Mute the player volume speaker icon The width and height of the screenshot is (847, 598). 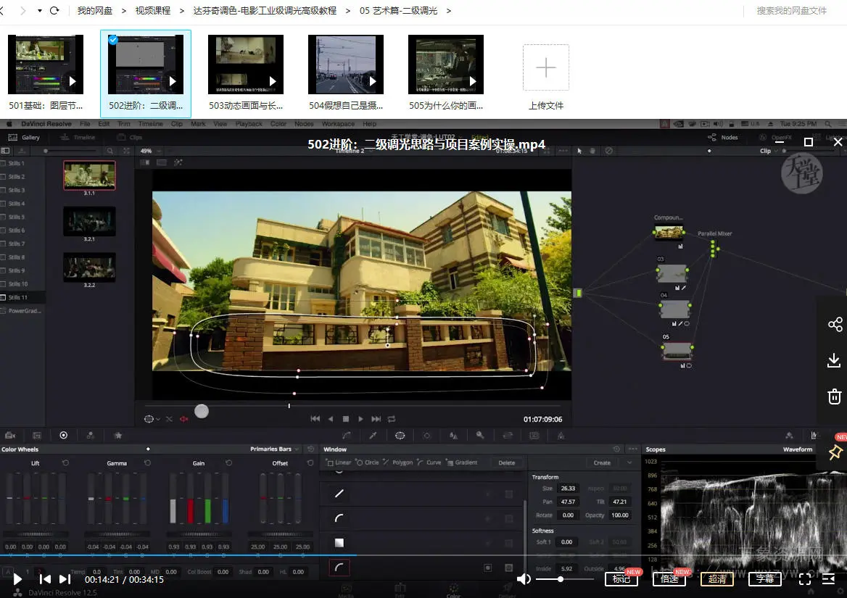(524, 578)
